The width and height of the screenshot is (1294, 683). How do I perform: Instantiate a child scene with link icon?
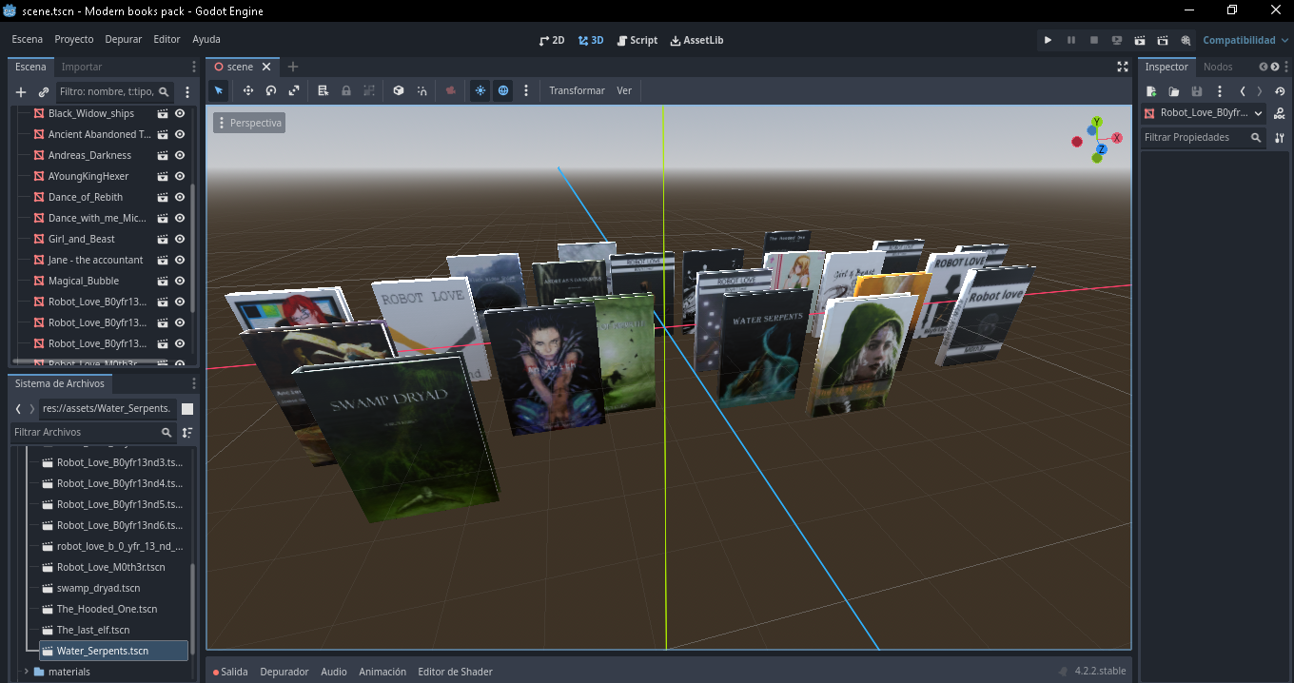[x=44, y=92]
